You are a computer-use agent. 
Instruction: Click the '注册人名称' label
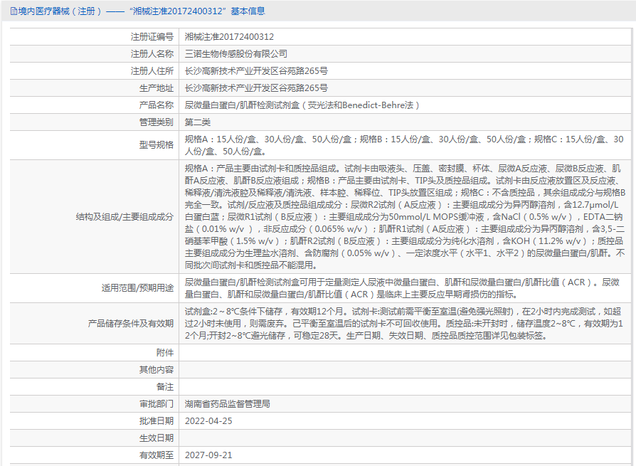pyautogui.click(x=152, y=54)
